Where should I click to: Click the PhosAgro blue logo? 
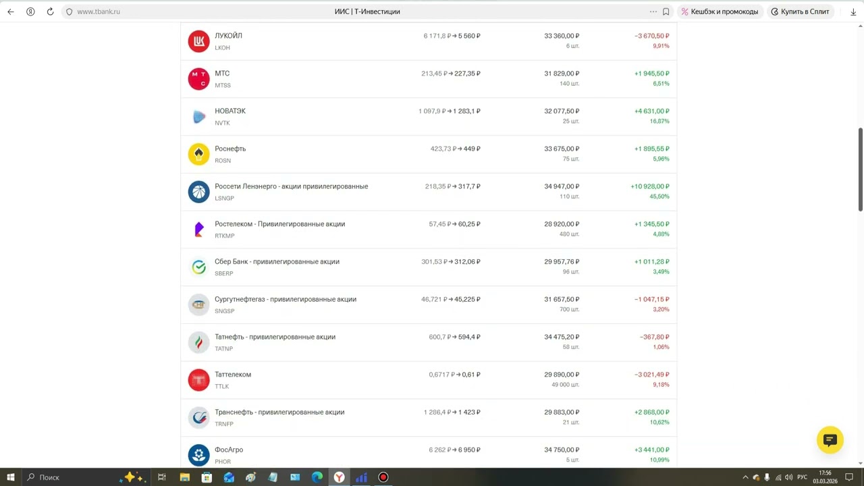pos(198,456)
